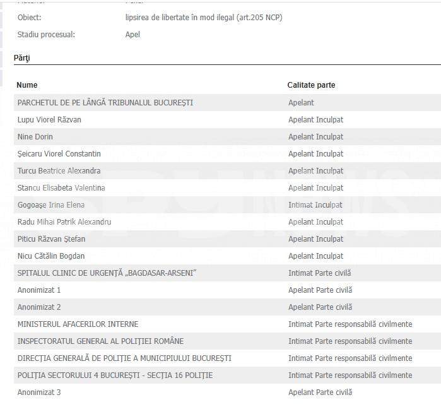The height and width of the screenshot is (407, 441).
Task: Click the Părți section heading
Action: pos(22,58)
